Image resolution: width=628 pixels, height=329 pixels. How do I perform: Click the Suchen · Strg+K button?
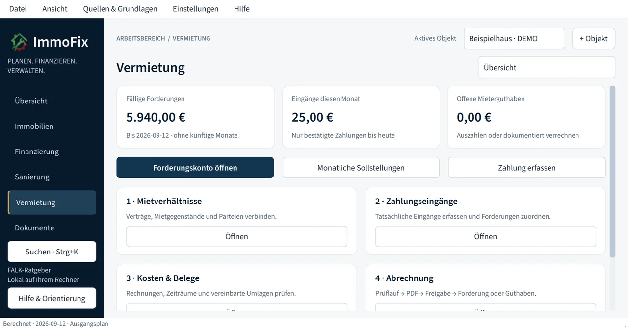(52, 252)
